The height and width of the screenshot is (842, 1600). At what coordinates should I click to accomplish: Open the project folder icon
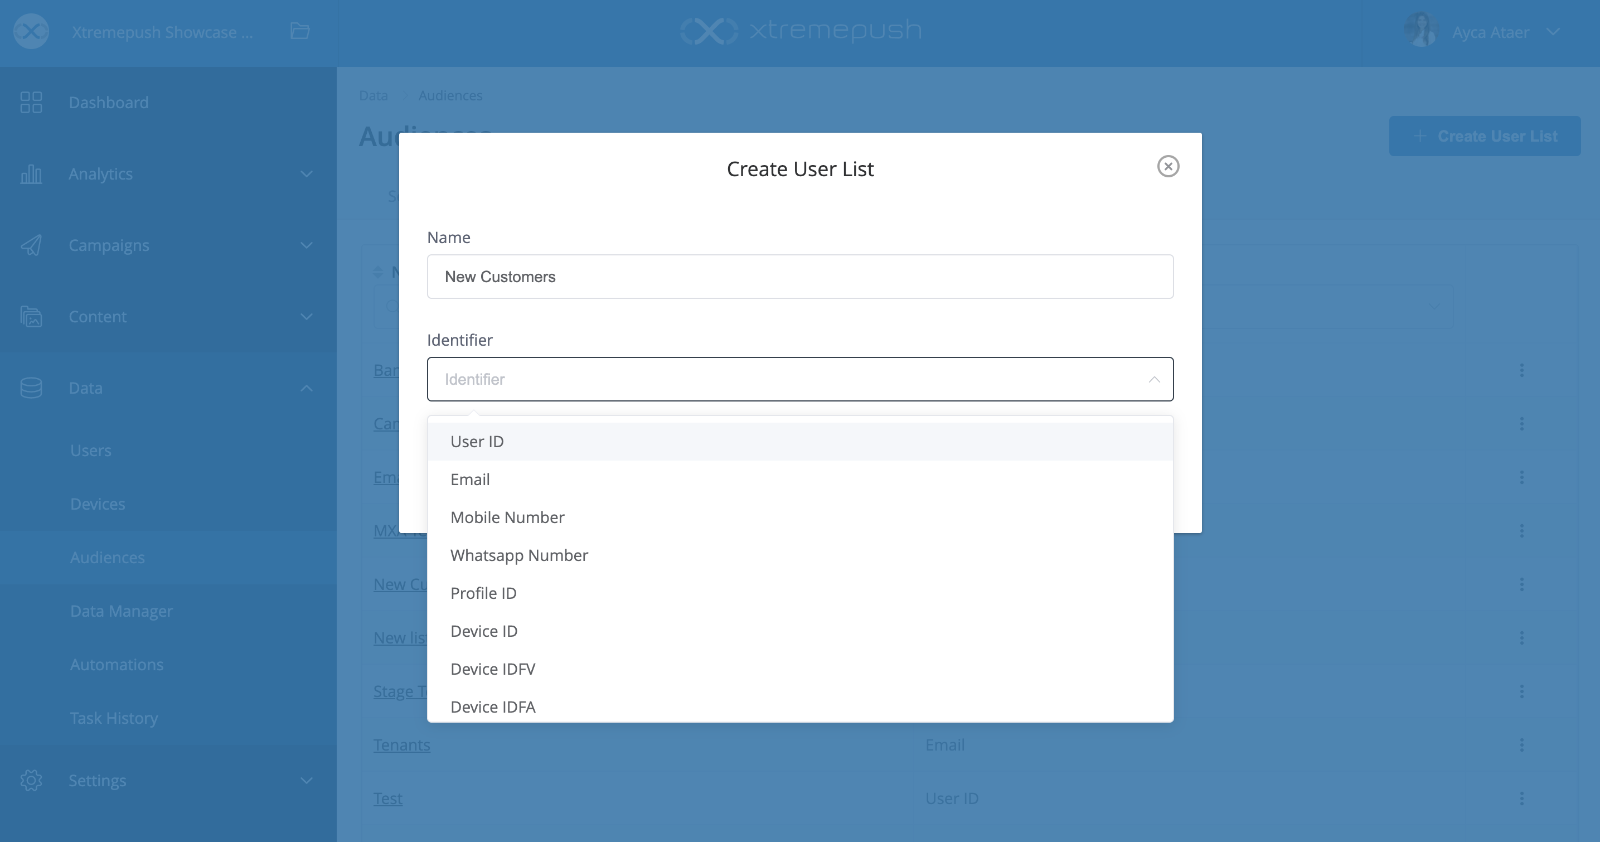pos(300,32)
